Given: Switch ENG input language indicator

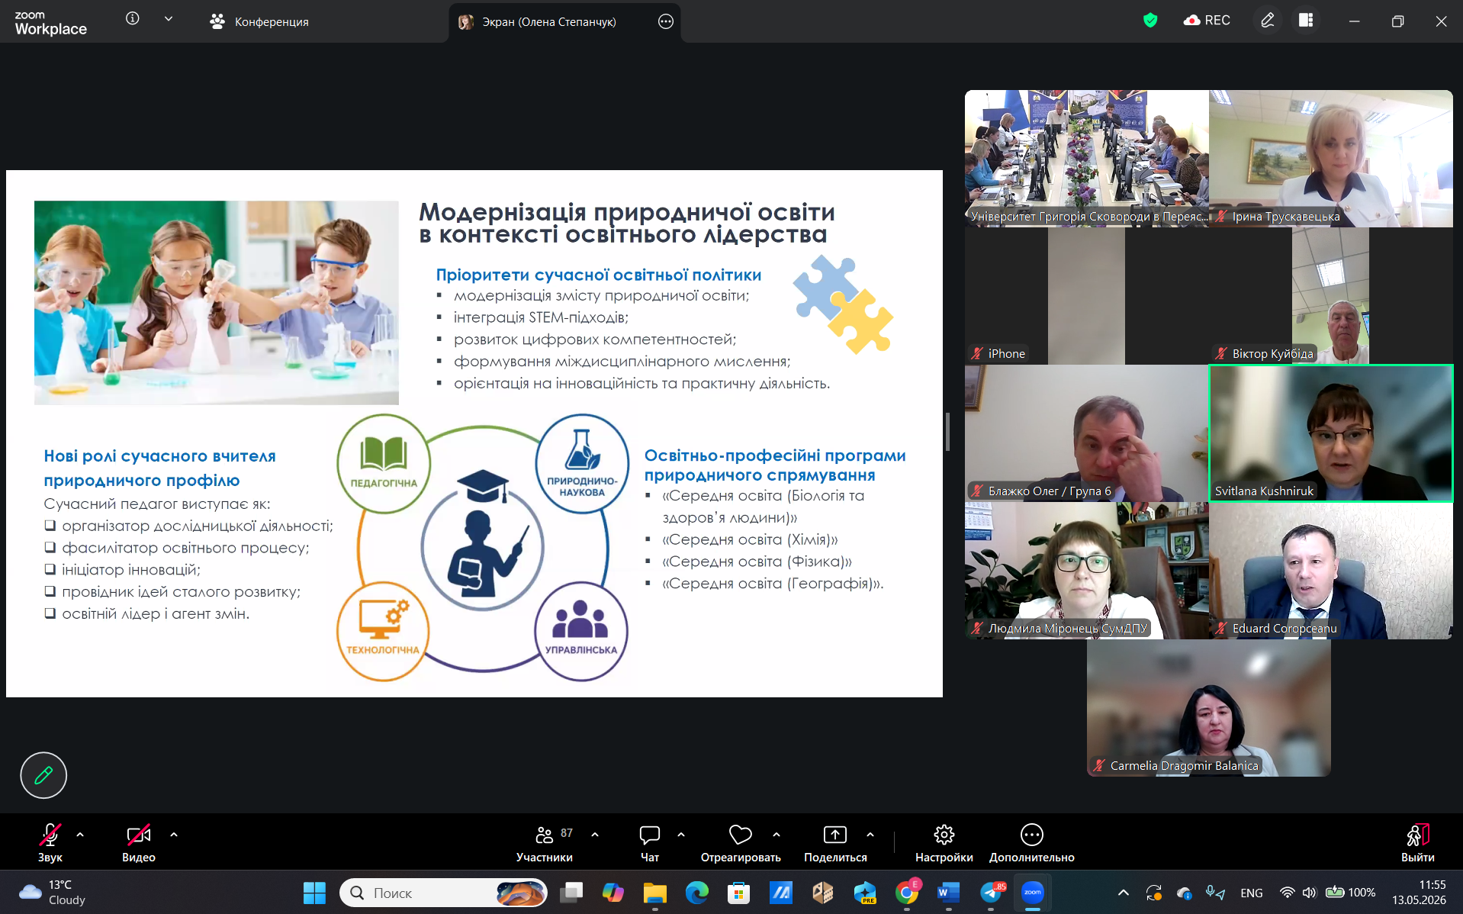Looking at the screenshot, I should (1252, 893).
